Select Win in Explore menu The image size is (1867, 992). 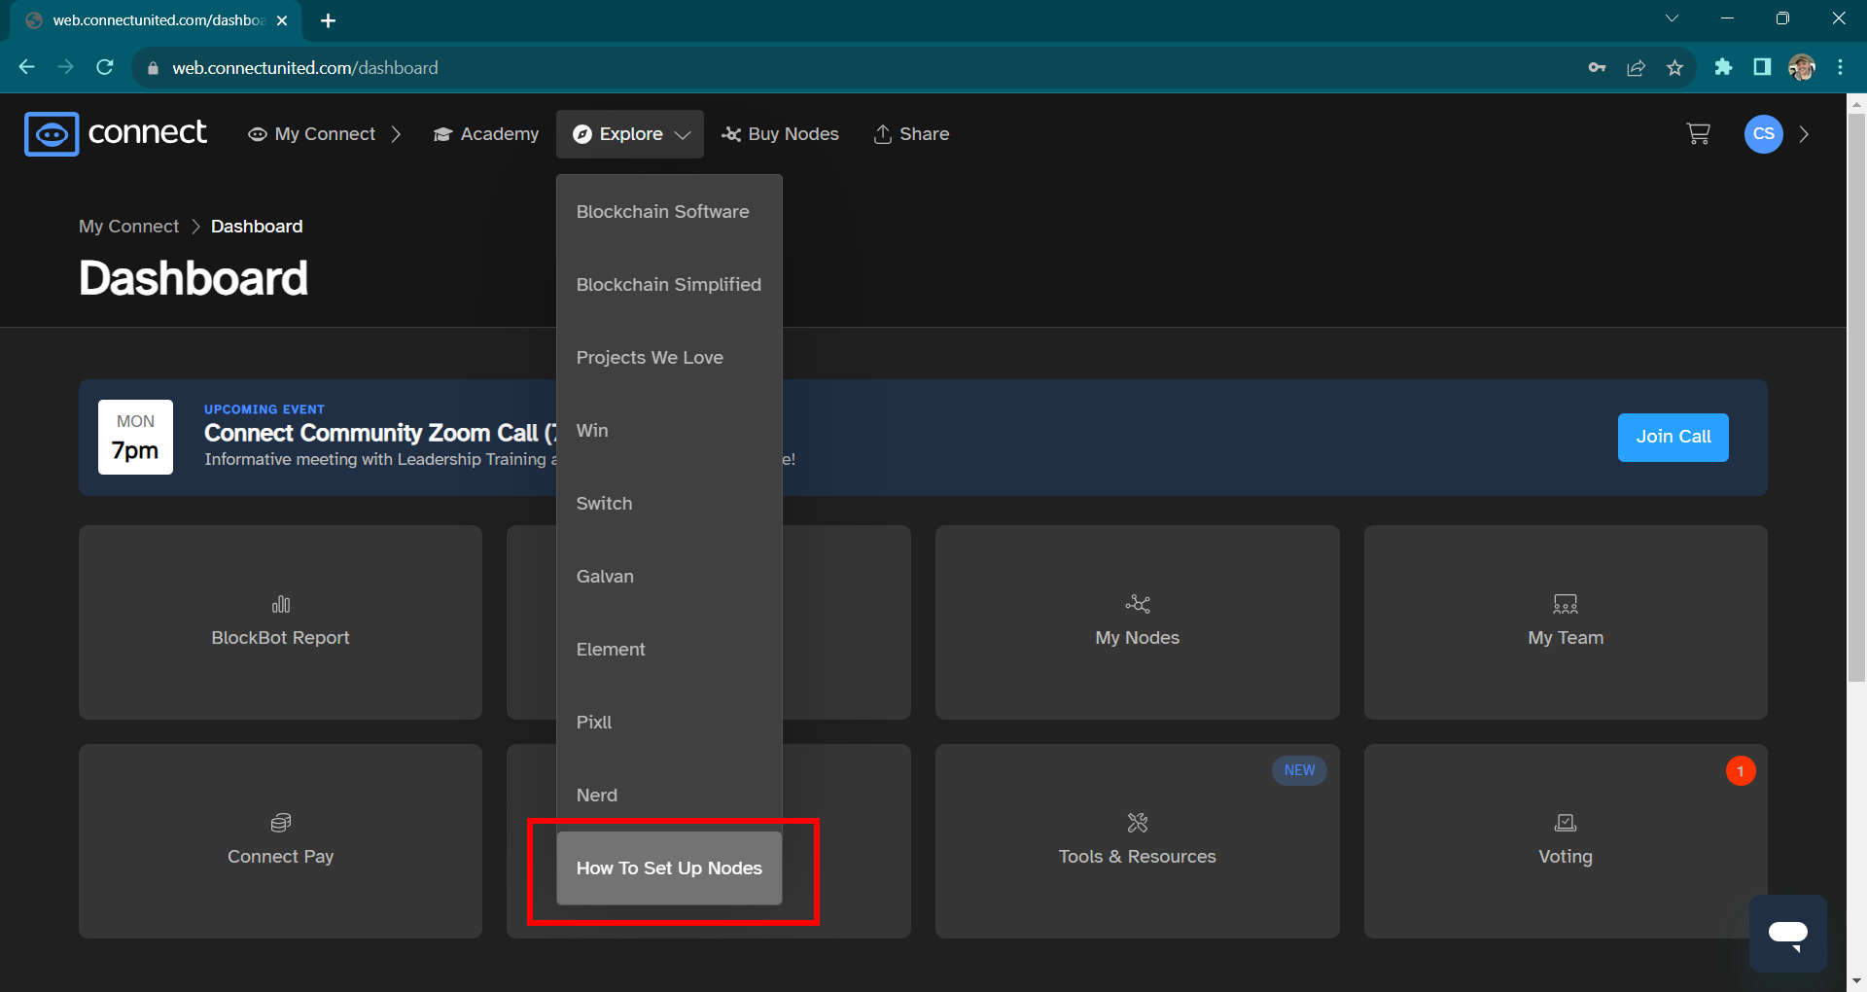669,431
